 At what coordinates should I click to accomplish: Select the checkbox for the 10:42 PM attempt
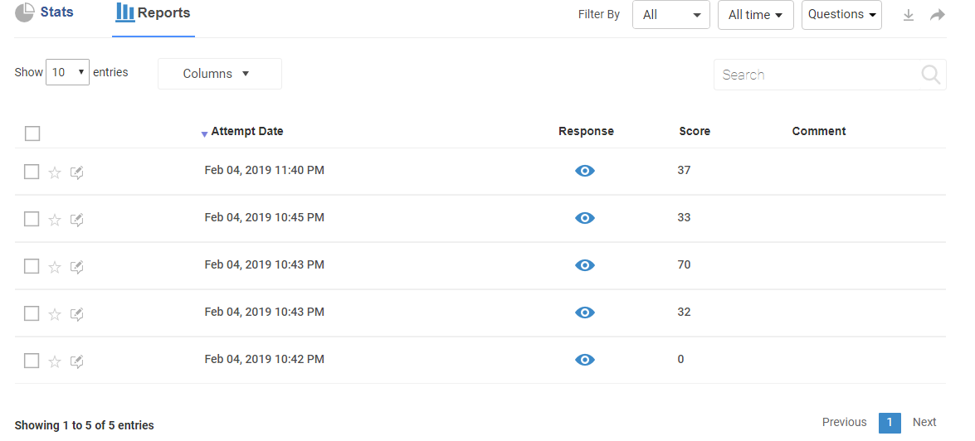(32, 361)
